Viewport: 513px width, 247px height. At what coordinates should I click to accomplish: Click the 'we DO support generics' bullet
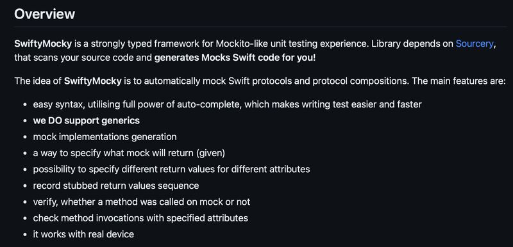87,121
